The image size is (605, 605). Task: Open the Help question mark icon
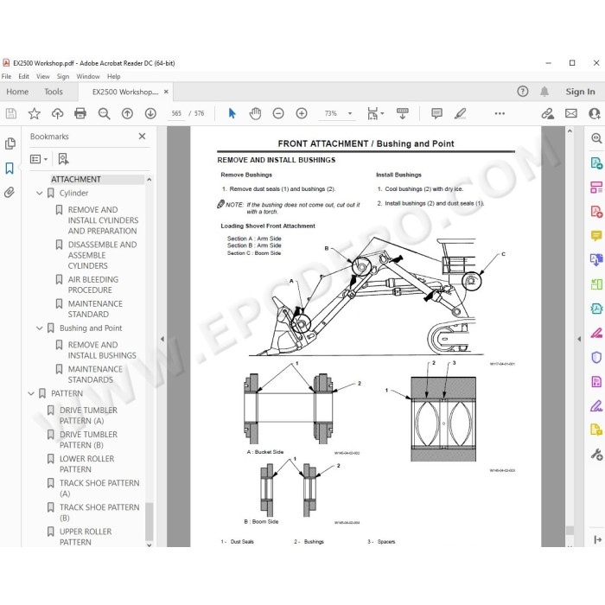522,92
